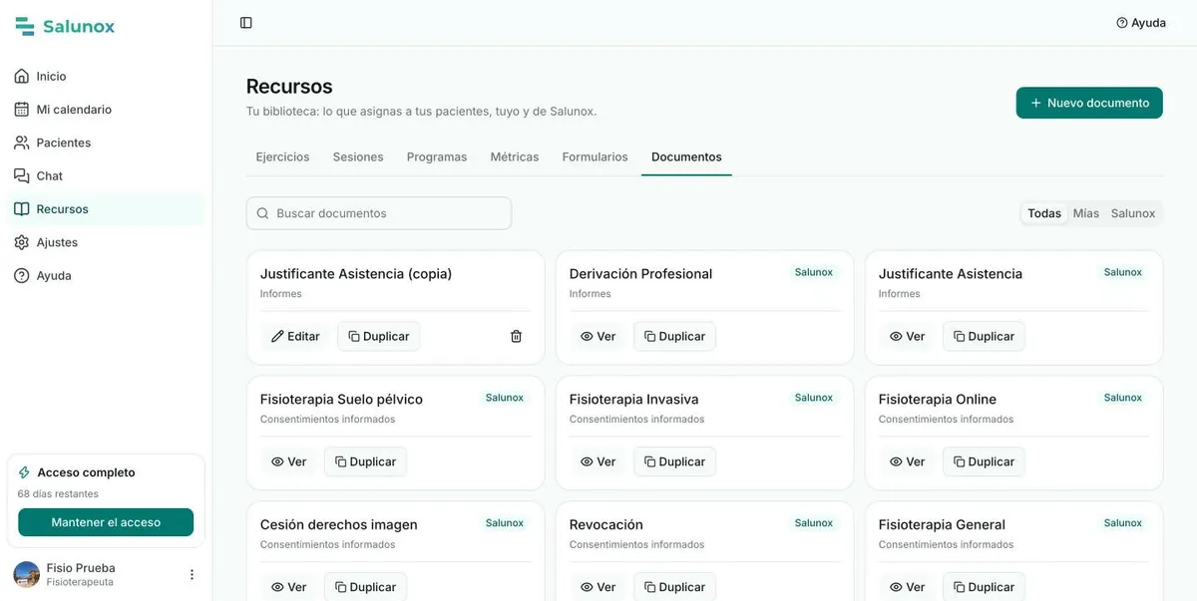Open Mi calendario in sidebar
The width and height of the screenshot is (1197, 601).
coord(106,110)
